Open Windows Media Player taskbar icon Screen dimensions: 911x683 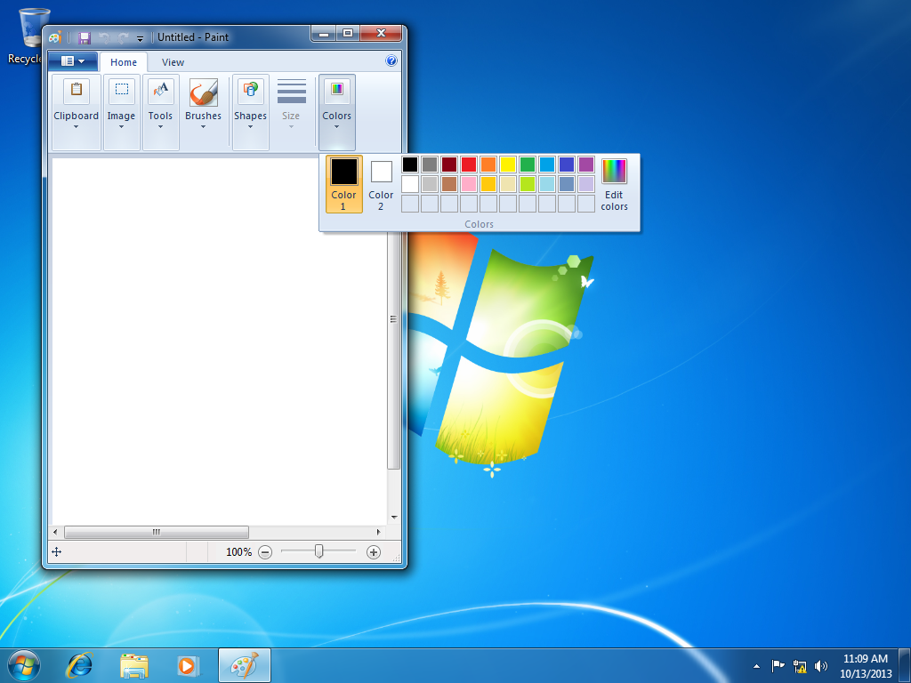188,665
